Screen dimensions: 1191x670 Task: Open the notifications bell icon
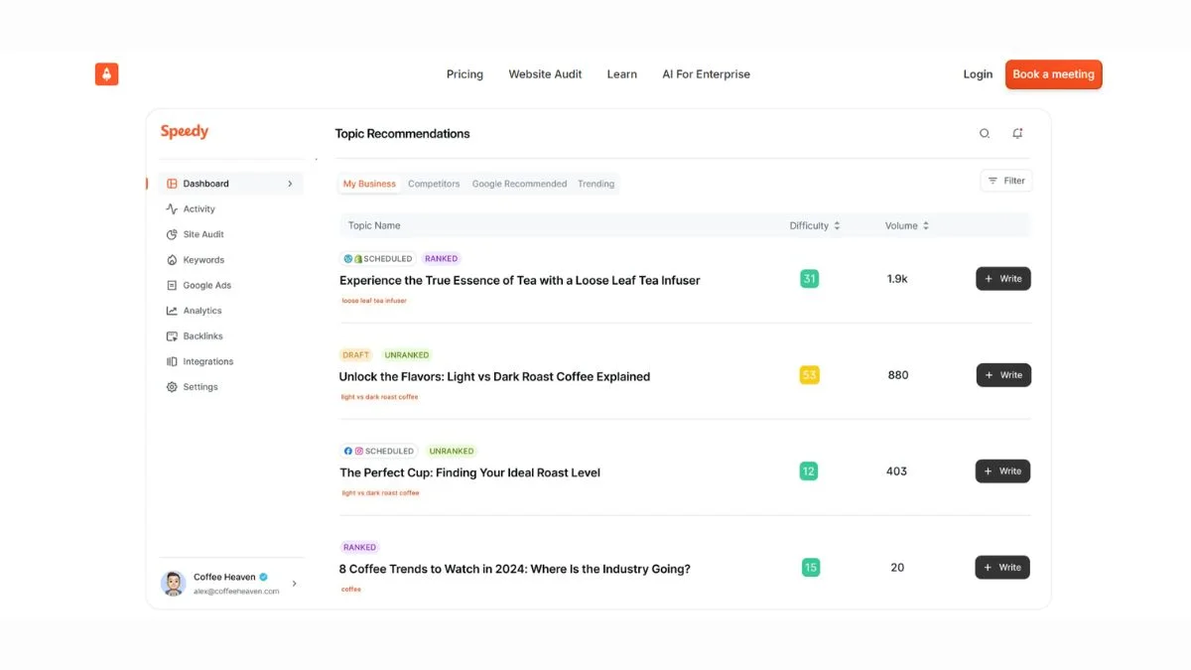click(x=1017, y=133)
